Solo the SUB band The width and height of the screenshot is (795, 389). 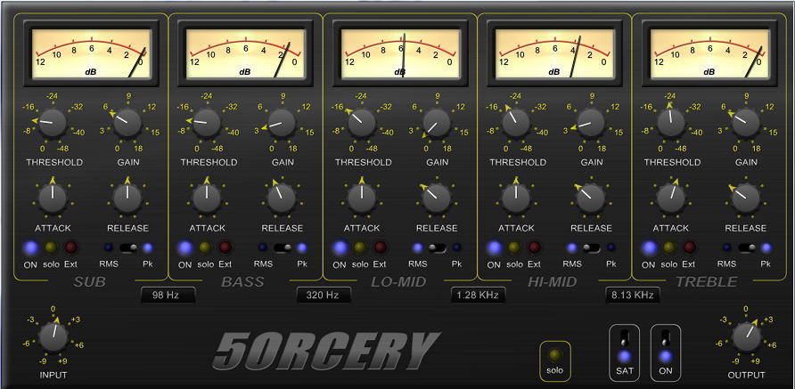(x=50, y=247)
